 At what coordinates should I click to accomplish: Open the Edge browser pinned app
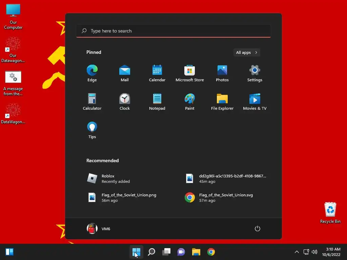tap(92, 73)
